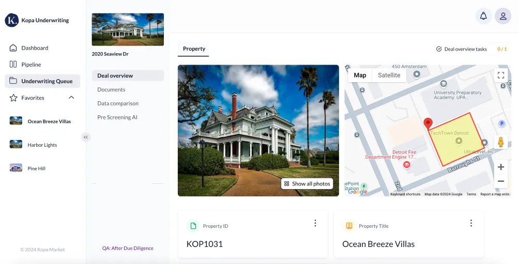Screen dimensions: 519x264
Task: Click the main property photo
Action: pyautogui.click(x=258, y=130)
